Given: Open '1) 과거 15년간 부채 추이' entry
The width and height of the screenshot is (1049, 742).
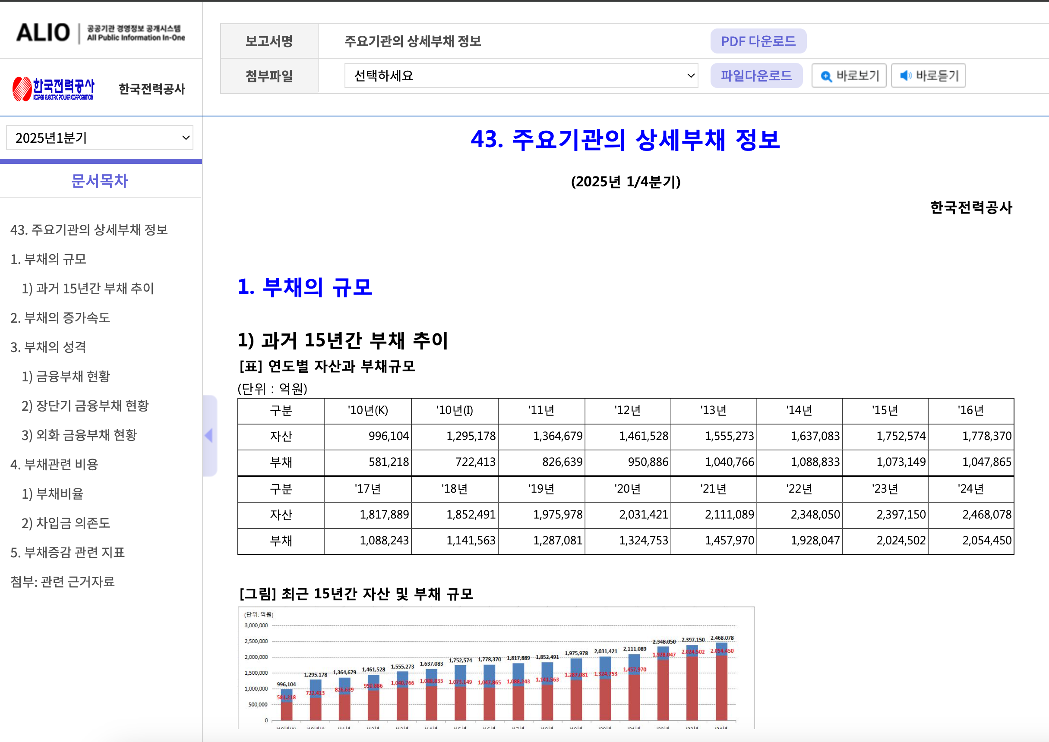Looking at the screenshot, I should [88, 289].
